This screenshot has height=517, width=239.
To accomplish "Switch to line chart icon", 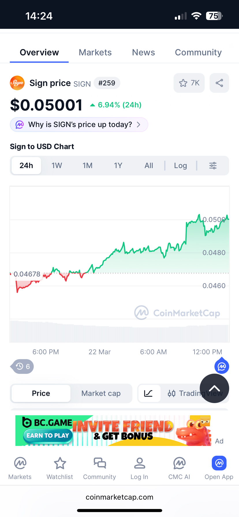I will coord(149,393).
